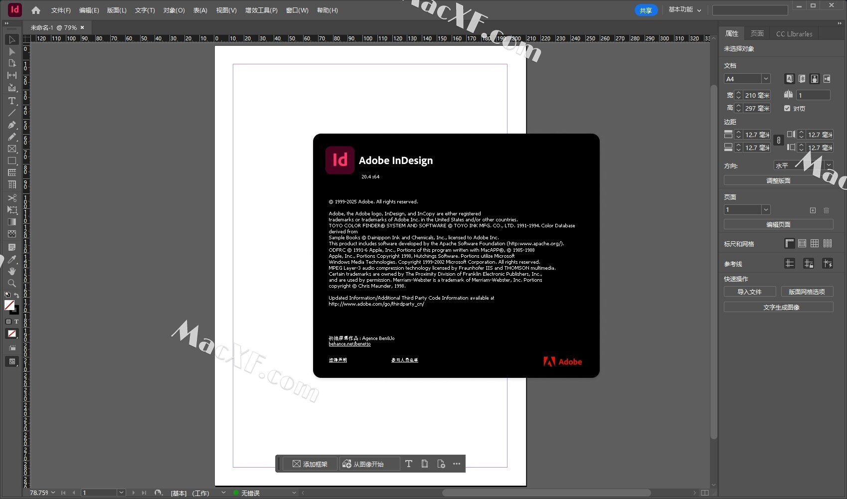Viewport: 847px width, 499px height.
Task: Select the Pencil tool
Action: pos(12,137)
